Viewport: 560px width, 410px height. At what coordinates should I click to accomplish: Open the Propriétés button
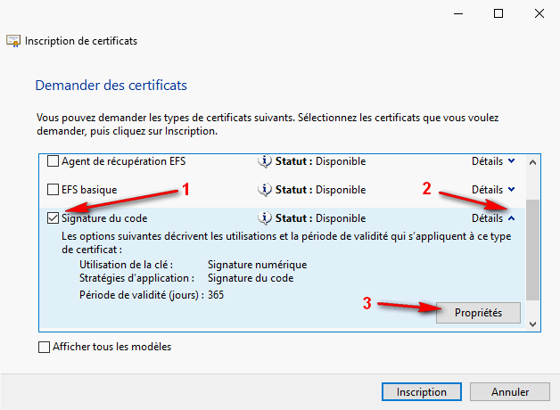[x=480, y=313]
